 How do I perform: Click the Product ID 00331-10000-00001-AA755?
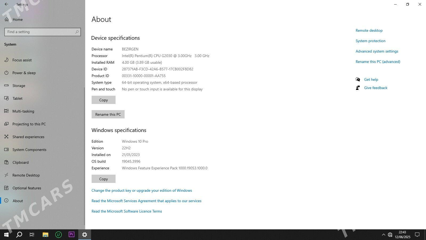coord(144,76)
